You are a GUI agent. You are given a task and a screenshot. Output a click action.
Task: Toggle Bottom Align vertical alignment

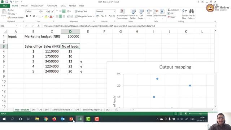point(64,11)
